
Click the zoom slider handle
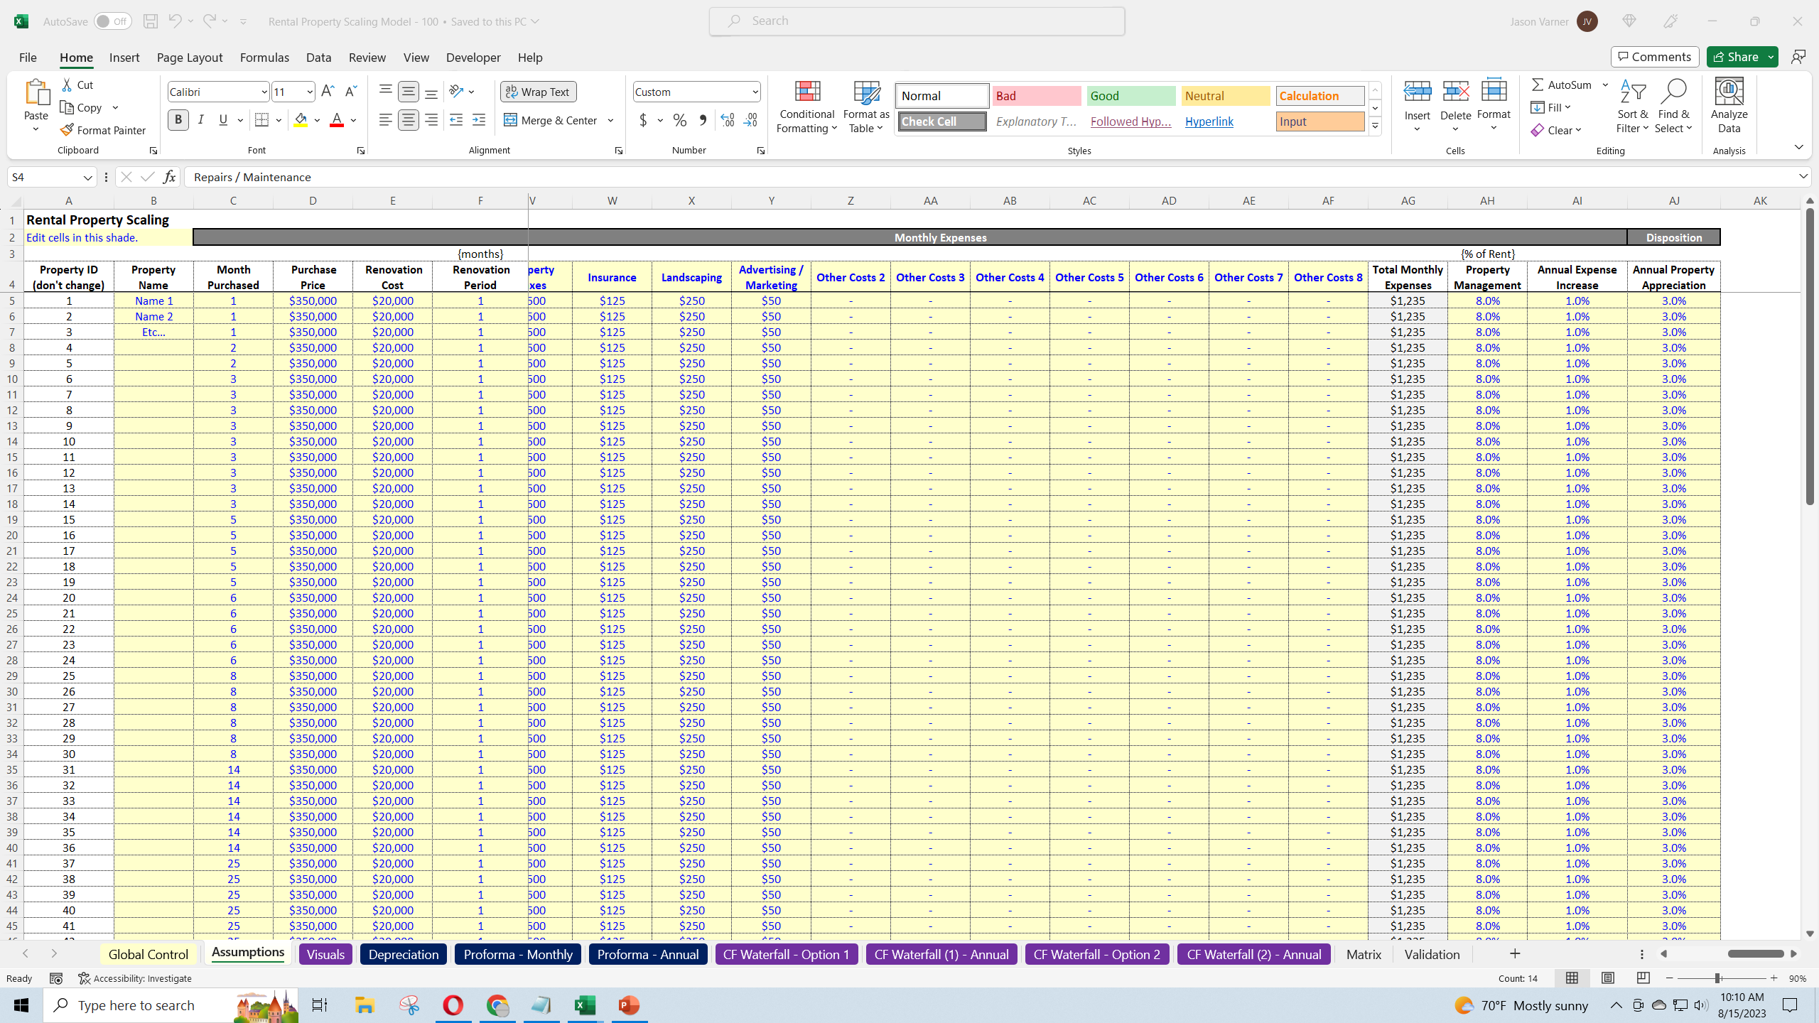click(x=1717, y=978)
